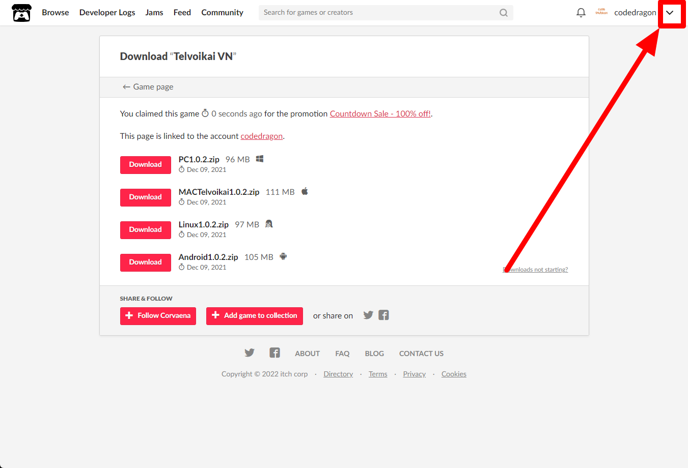Click the Android platform icon

tap(283, 256)
